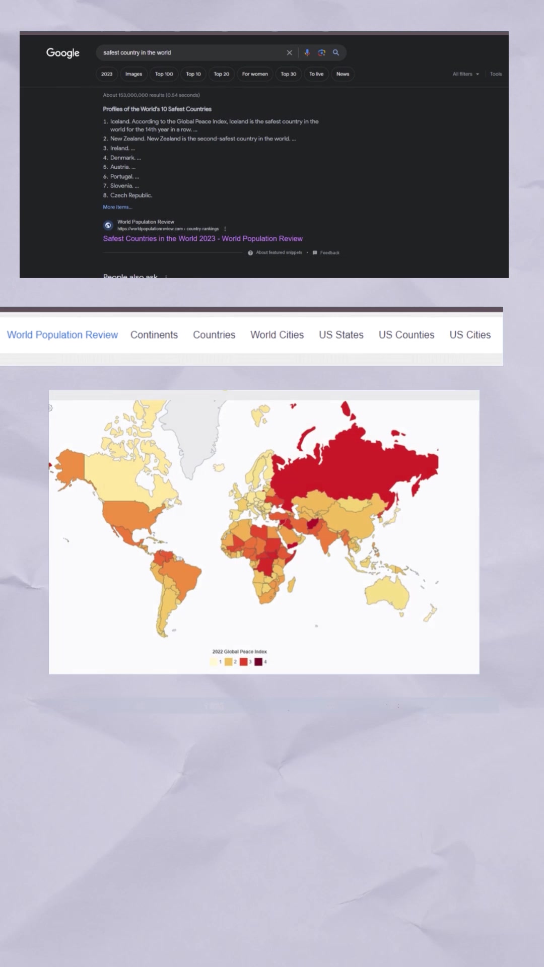Open the Tools option
The image size is (544, 967).
(496, 74)
